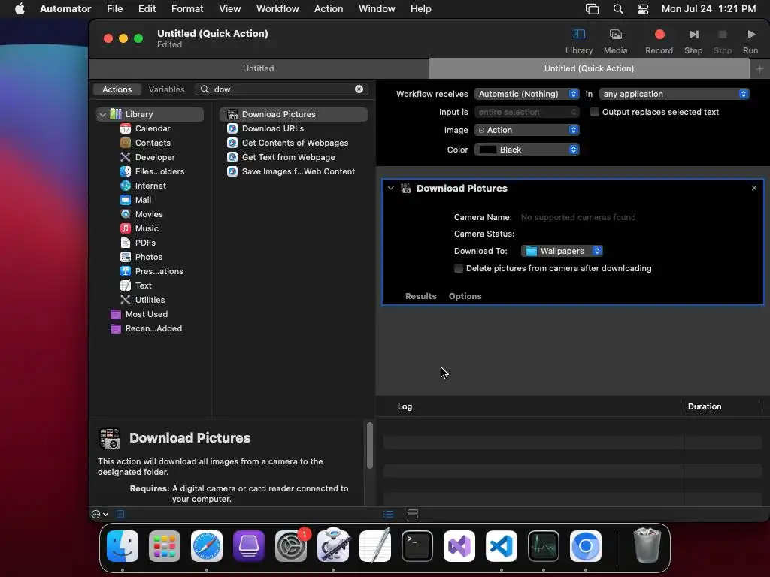Select Files & Folders category

159,171
